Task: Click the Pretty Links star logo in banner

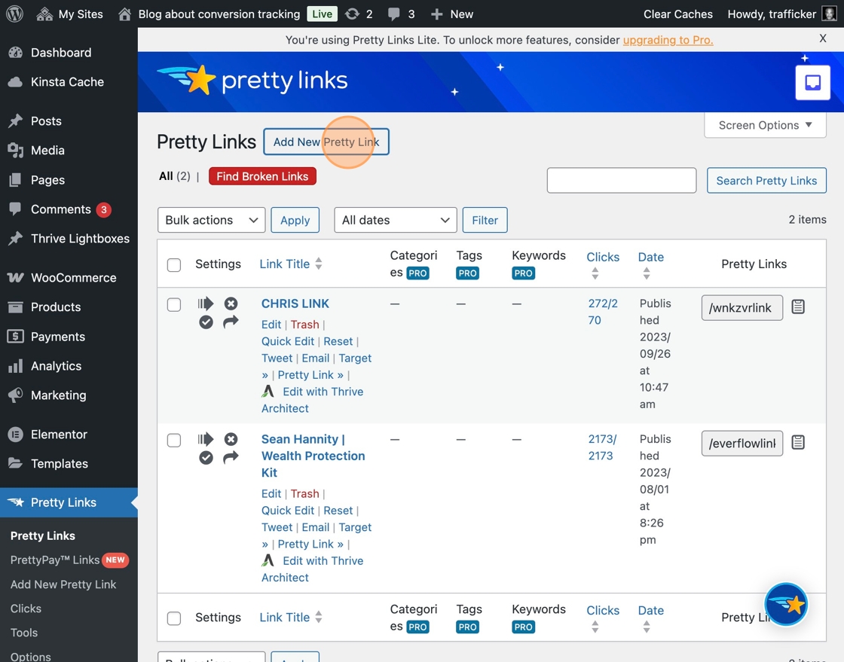Action: pyautogui.click(x=188, y=80)
